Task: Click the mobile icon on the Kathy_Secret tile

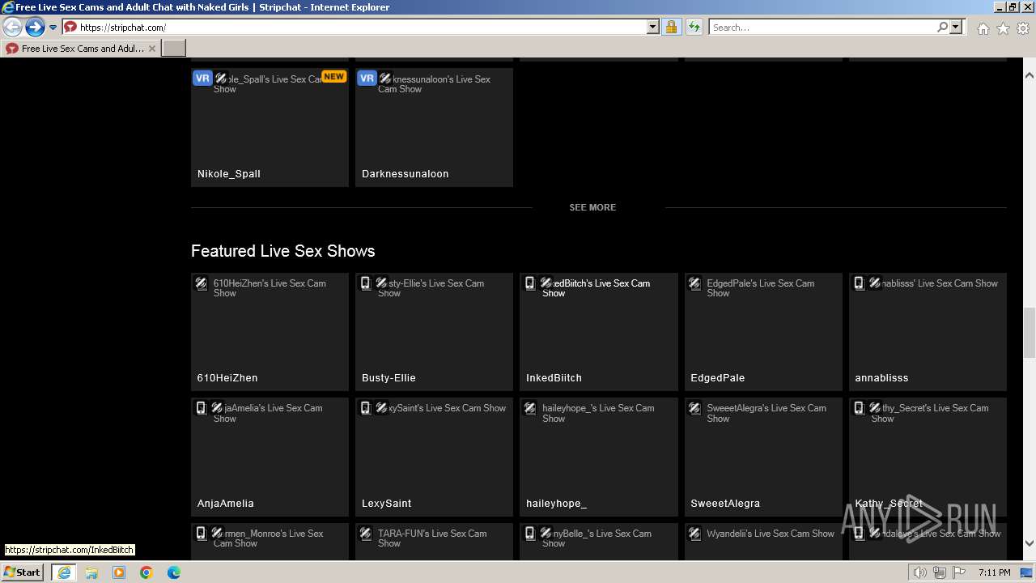Action: click(x=859, y=408)
